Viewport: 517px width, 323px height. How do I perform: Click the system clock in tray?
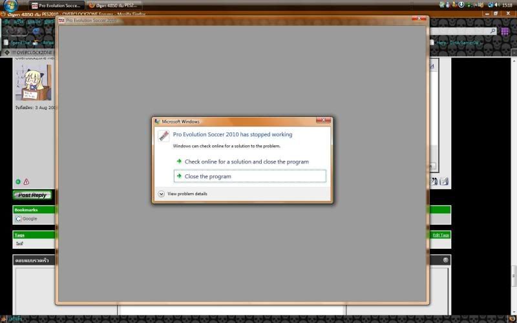pos(507,5)
